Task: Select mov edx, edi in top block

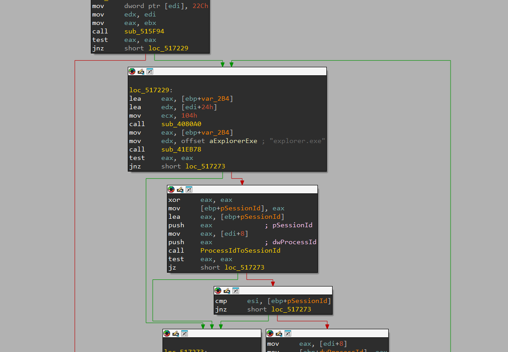Action: click(x=124, y=15)
